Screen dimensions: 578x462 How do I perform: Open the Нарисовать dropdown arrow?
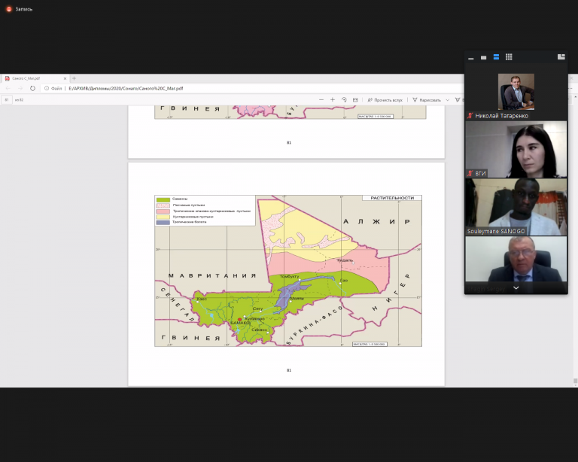point(447,99)
